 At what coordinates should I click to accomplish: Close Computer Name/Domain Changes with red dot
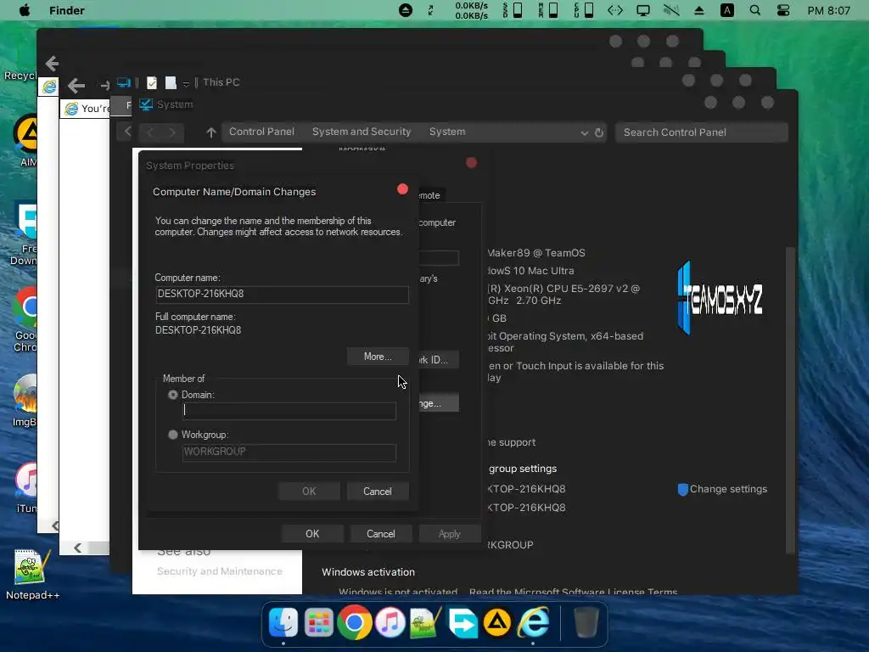coord(403,189)
